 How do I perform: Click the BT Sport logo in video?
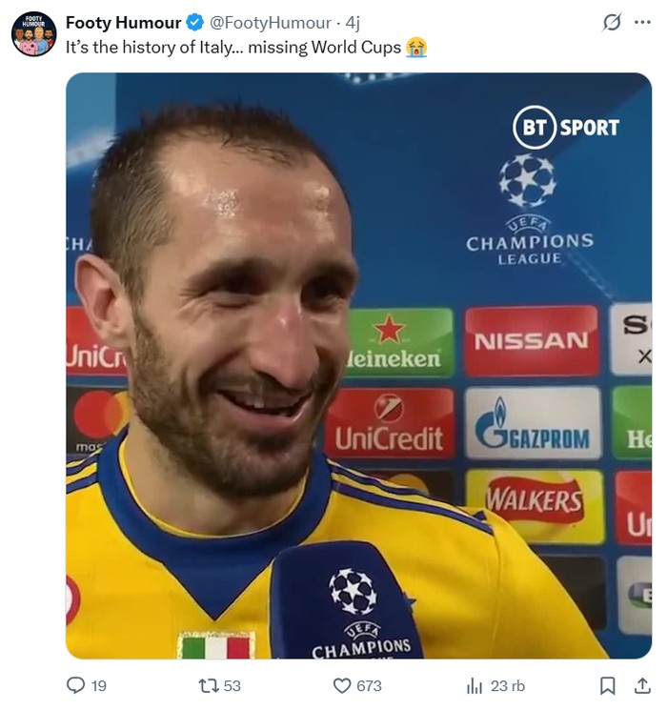point(566,128)
